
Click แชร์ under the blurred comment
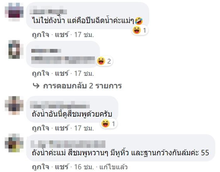tap(62, 73)
